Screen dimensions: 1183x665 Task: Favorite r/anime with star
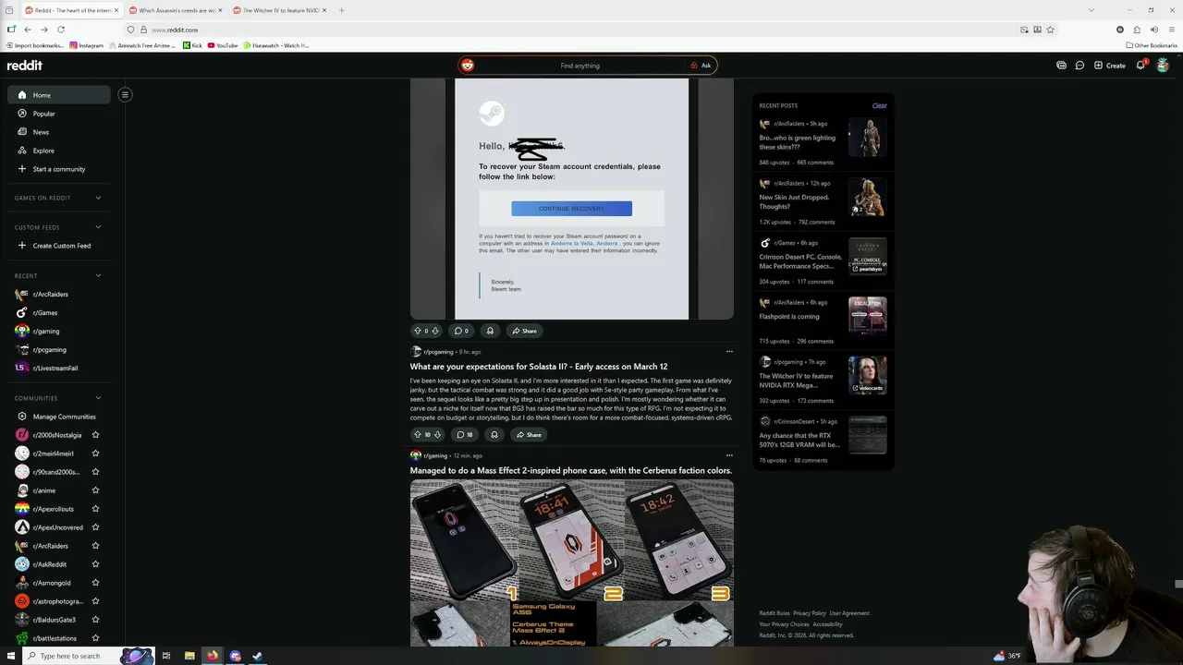[x=95, y=490]
